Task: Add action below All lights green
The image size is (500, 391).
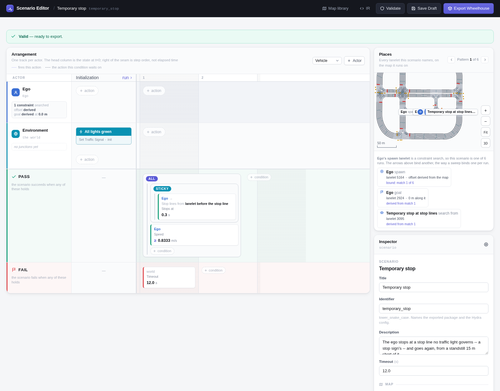Action: (x=87, y=160)
